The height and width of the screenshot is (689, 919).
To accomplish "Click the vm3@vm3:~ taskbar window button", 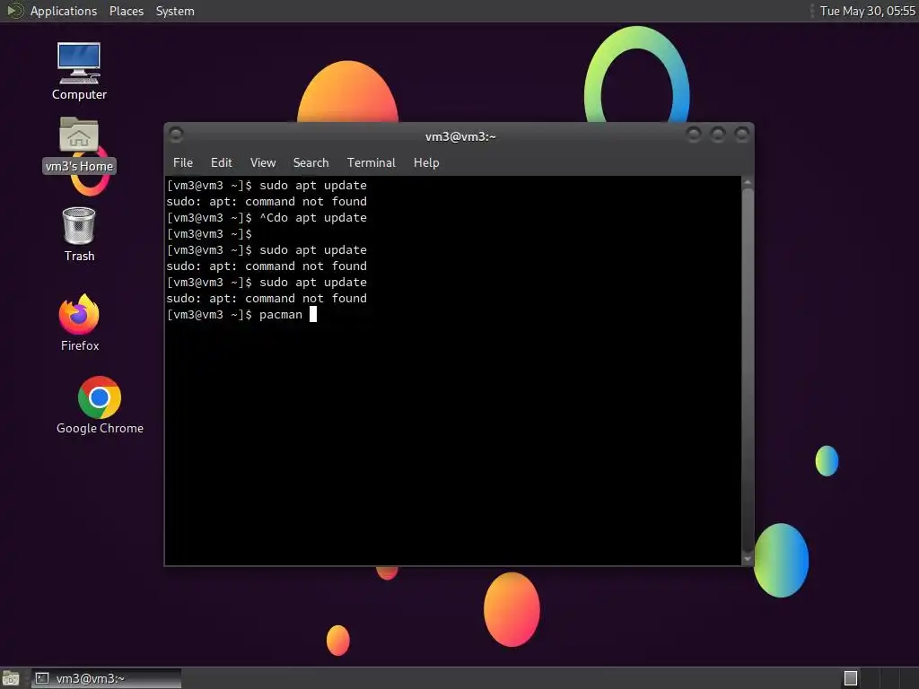I will point(106,678).
